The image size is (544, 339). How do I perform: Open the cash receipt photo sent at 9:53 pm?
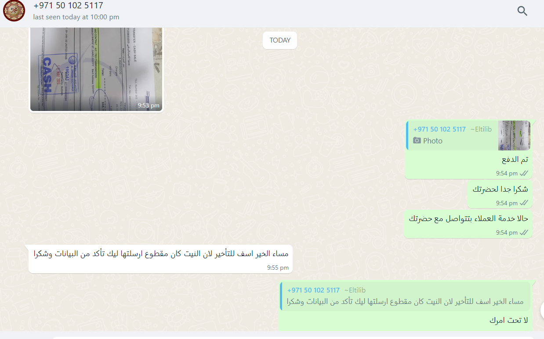(96, 69)
